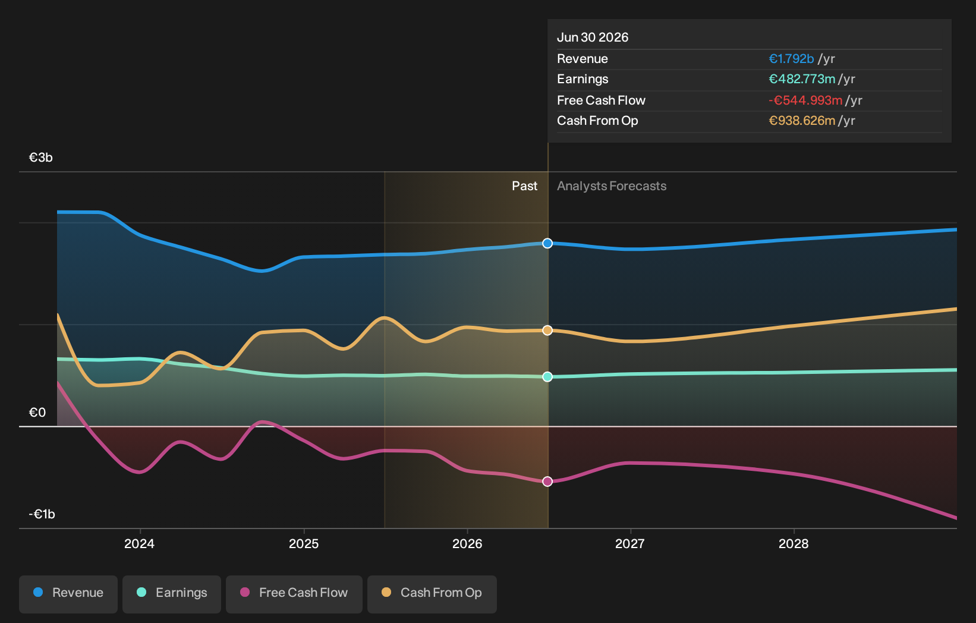Click the orange Cash From Op data point
Viewport: 976px width, 623px height.
(547, 330)
